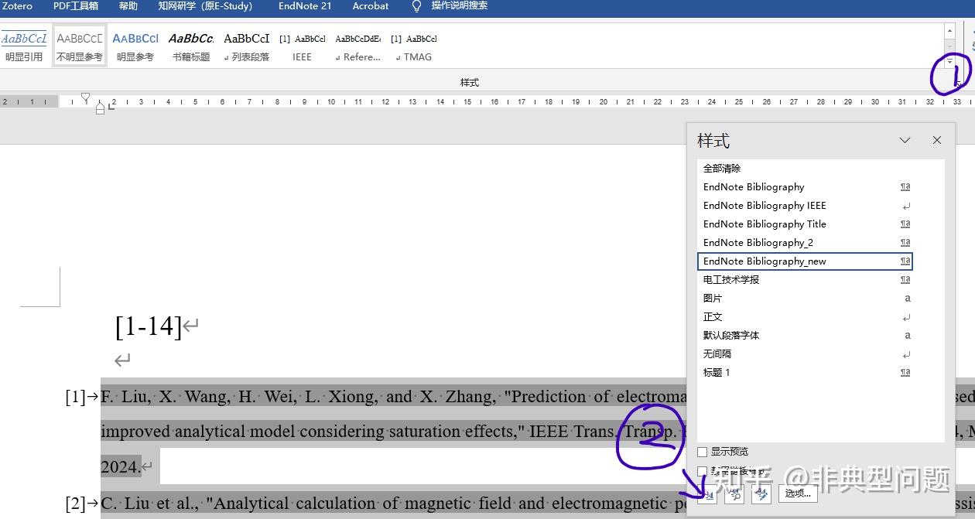Enable the 显示预览 checkbox
The height and width of the screenshot is (519, 975).
point(702,452)
